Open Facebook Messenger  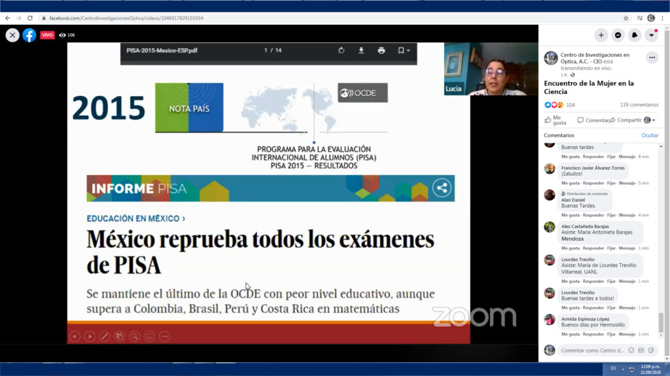618,35
